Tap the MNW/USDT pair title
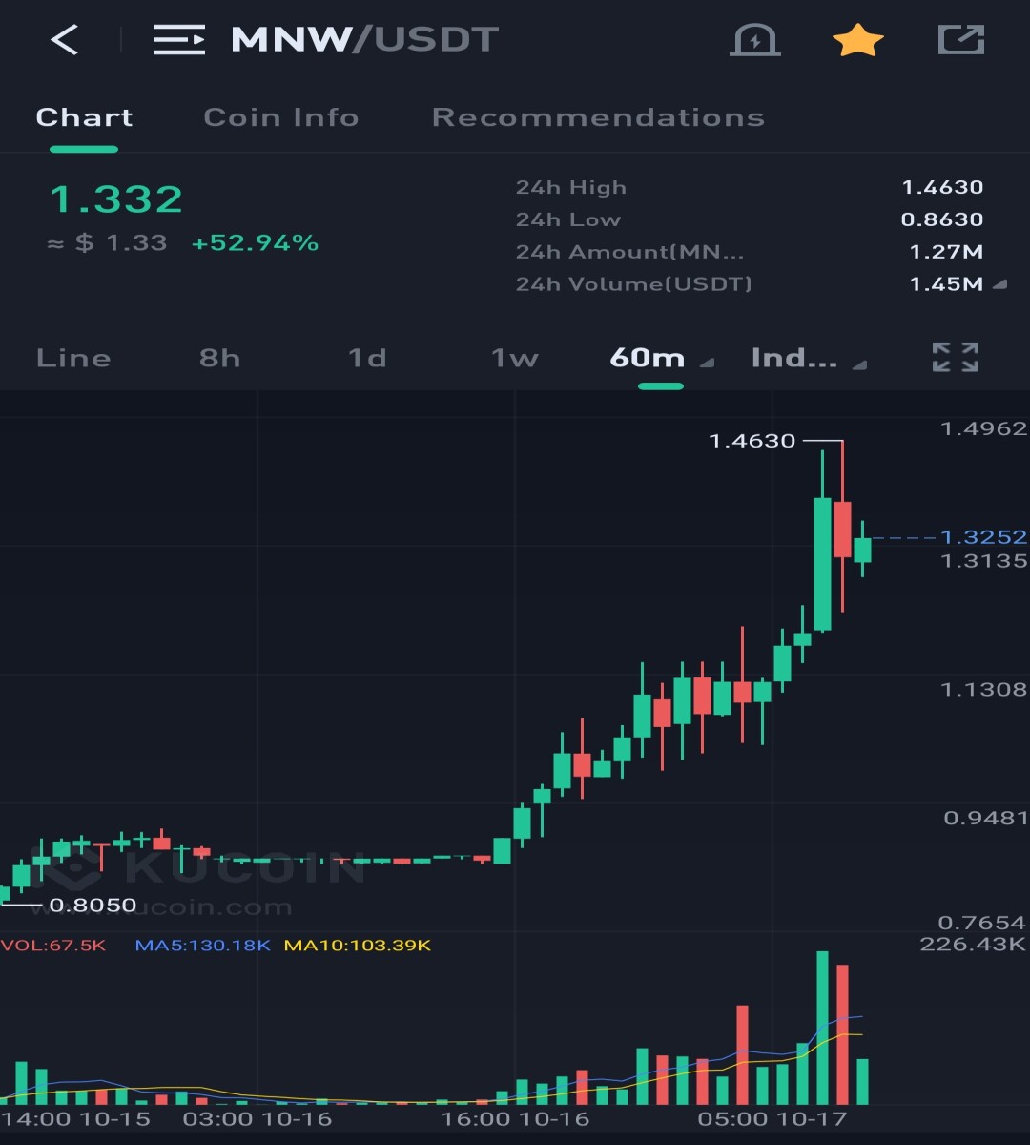The width and height of the screenshot is (1030, 1145). (x=365, y=40)
